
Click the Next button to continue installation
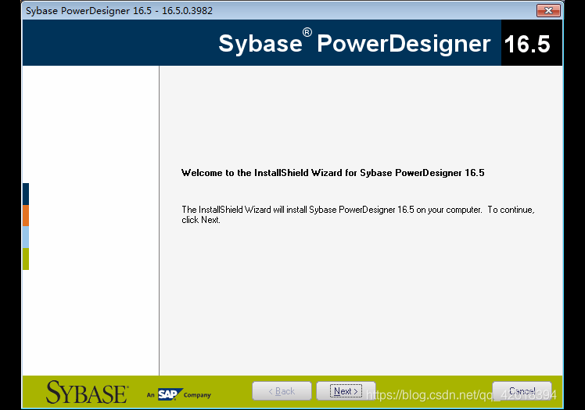pyautogui.click(x=346, y=391)
